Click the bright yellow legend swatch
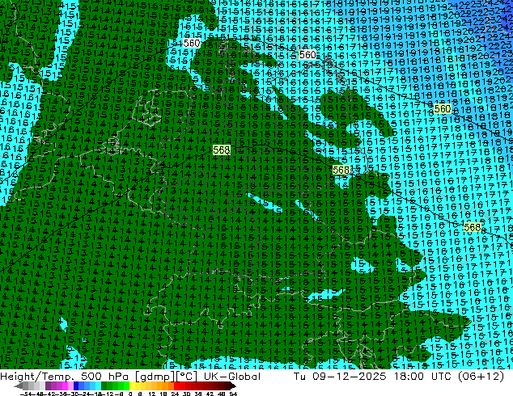 click(132, 385)
